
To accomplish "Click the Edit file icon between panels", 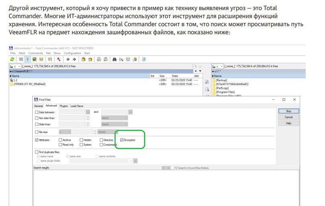I will 207,89.
